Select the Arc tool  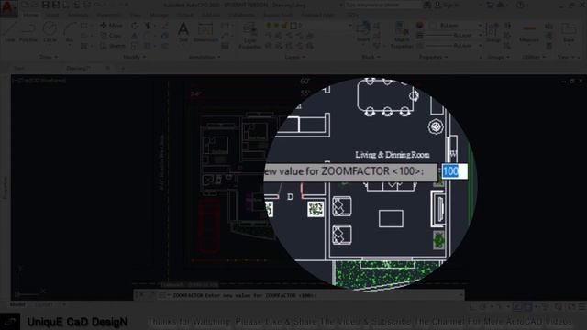(70, 33)
